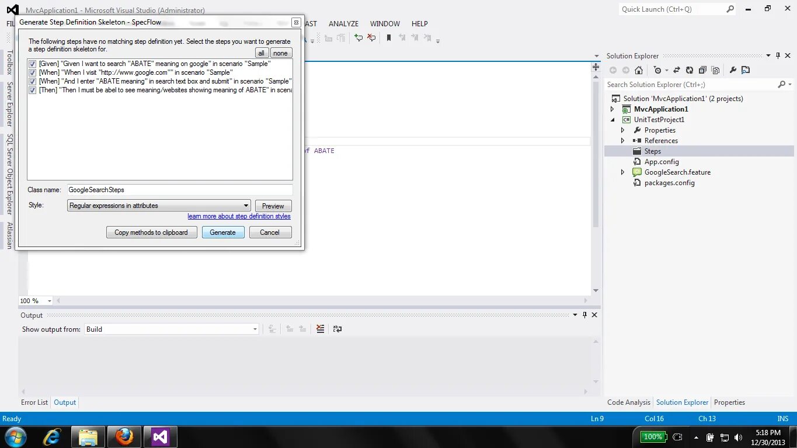Open 'learn more about step definition styles' link
The width and height of the screenshot is (797, 448).
pos(239,216)
